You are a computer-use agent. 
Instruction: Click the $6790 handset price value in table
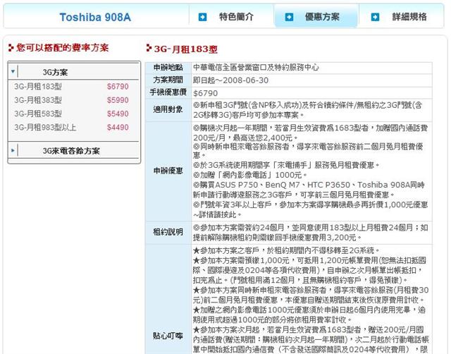click(x=205, y=93)
